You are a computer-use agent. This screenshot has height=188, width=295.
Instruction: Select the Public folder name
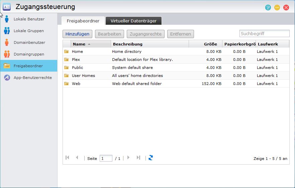pyautogui.click(x=78, y=67)
